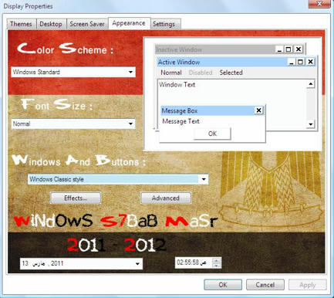
Task: Increment the time with the spinner
Action: click(x=217, y=260)
